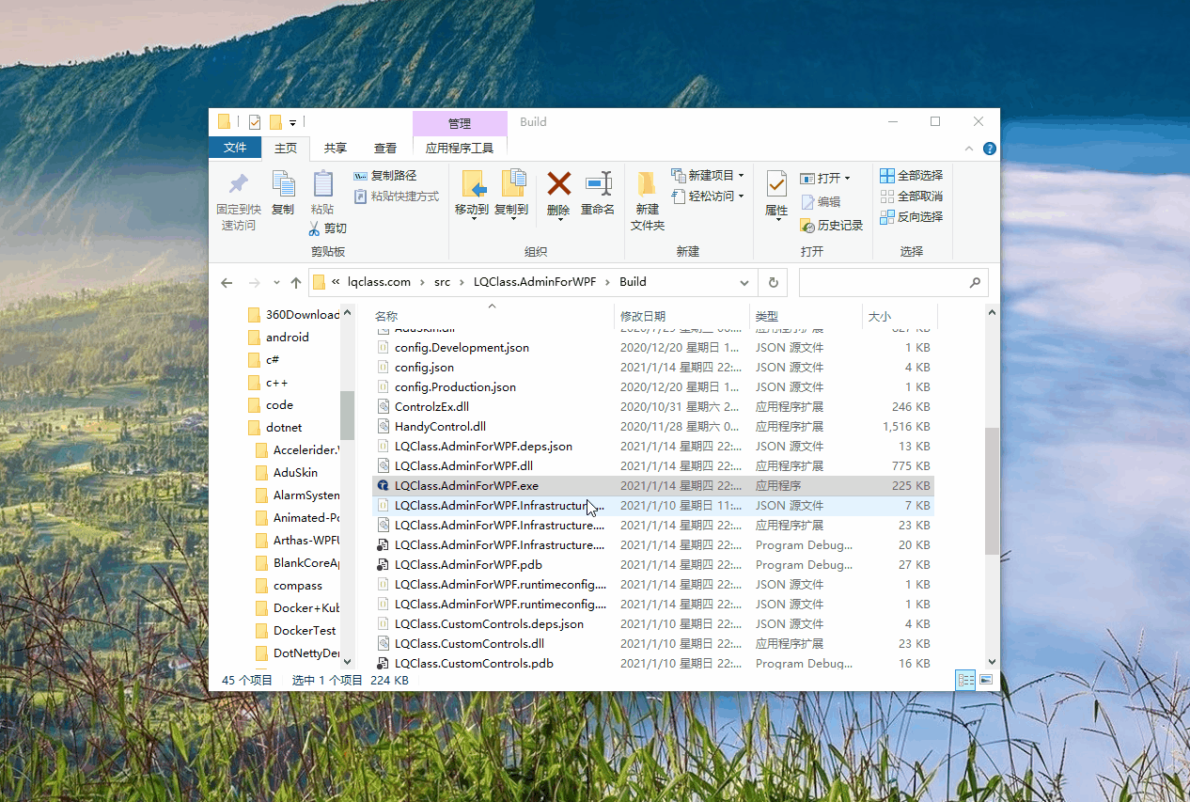
Task: Click the Paste (粘贴) ribbon icon
Action: point(322,183)
